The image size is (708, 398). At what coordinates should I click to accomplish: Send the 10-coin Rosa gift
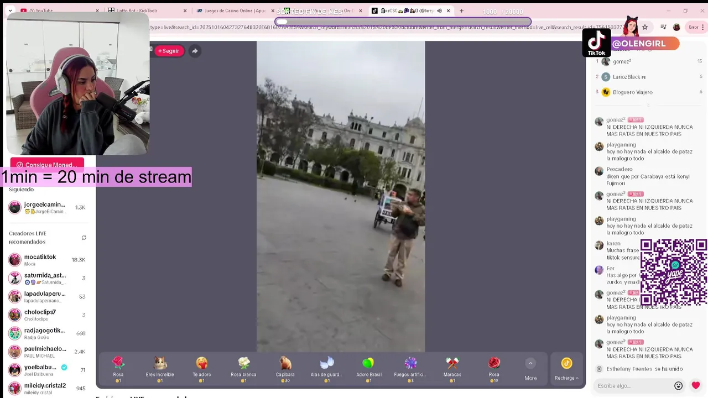(x=494, y=369)
